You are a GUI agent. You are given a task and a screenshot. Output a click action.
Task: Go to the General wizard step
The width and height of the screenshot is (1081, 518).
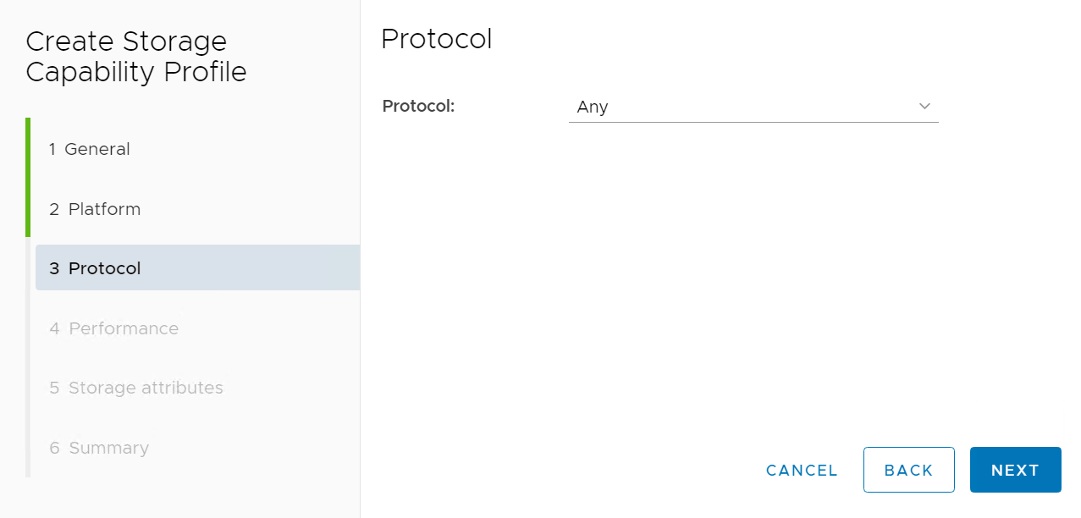point(97,150)
